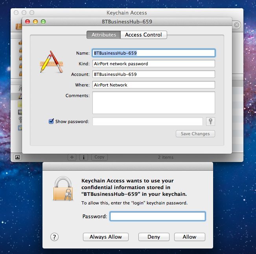Click the Kind field AirPort network password
This screenshot has width=256, height=254.
(x=154, y=64)
